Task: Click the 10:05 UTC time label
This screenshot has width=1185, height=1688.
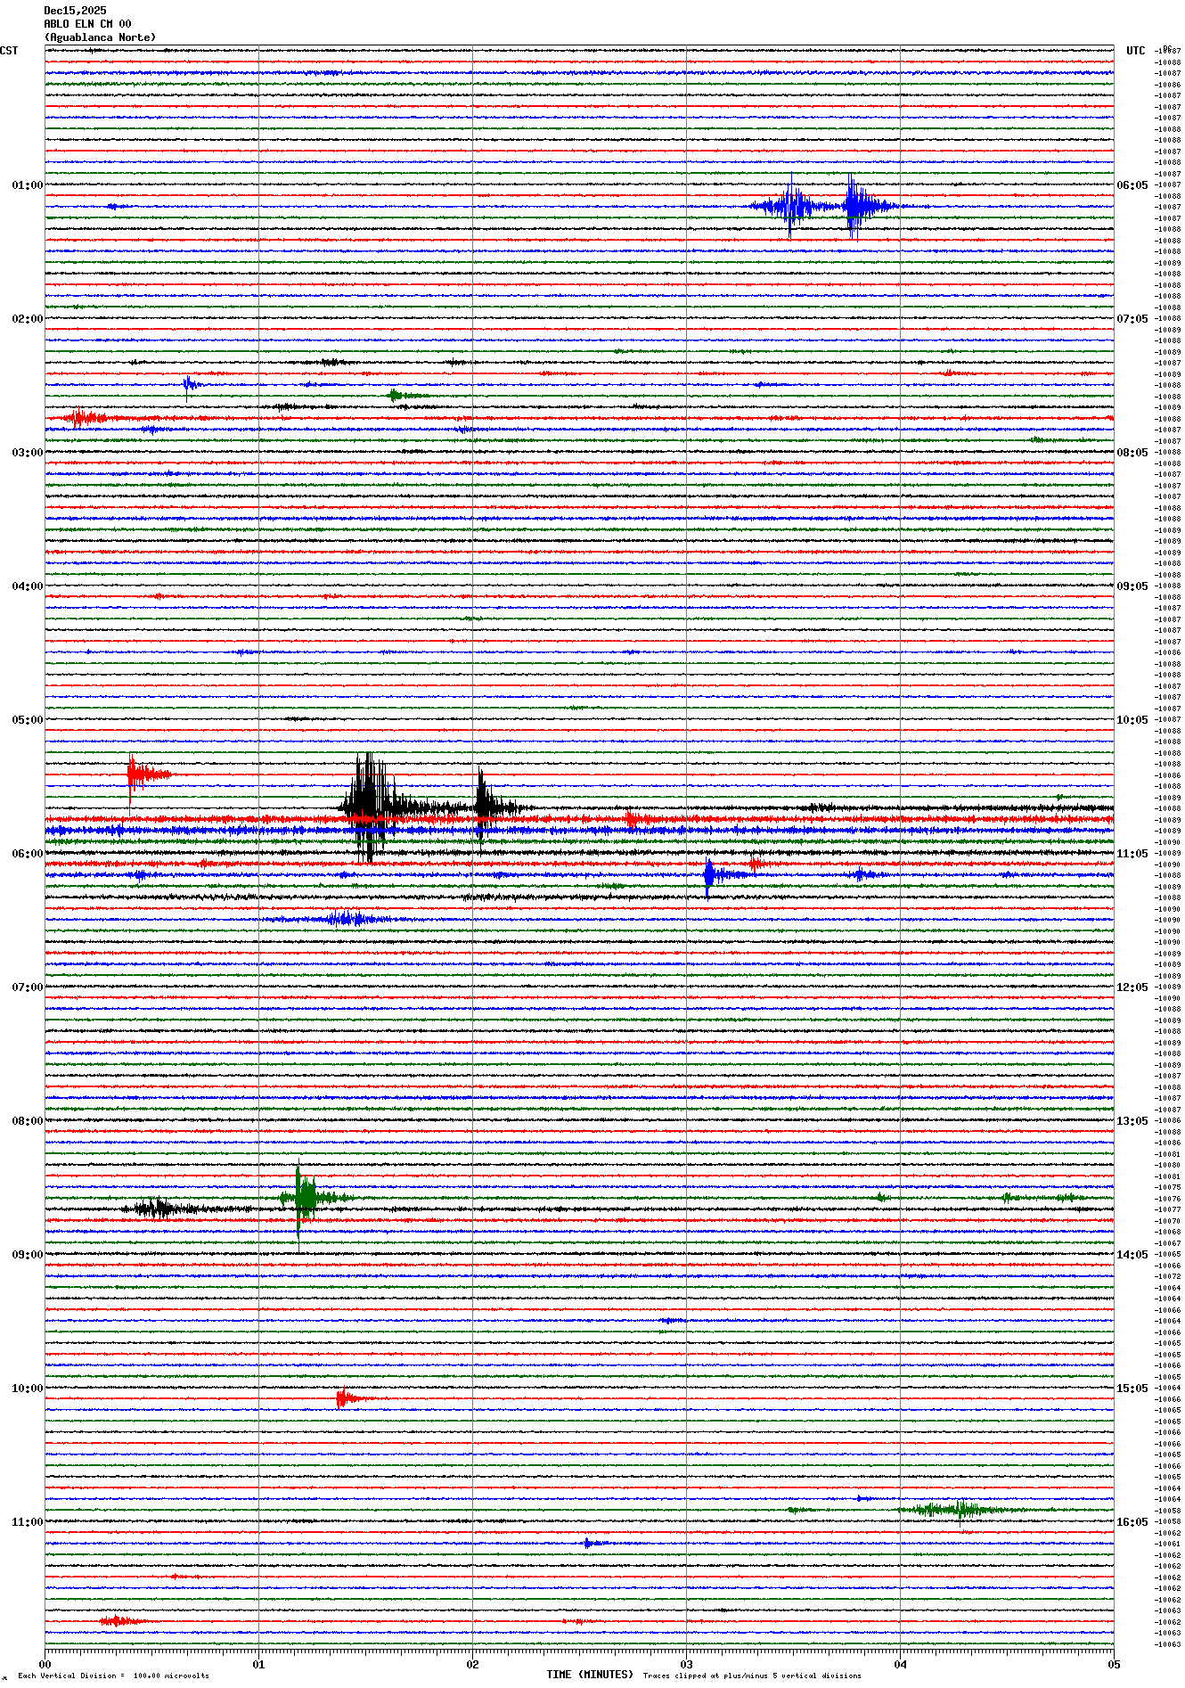Action: (x=1132, y=720)
